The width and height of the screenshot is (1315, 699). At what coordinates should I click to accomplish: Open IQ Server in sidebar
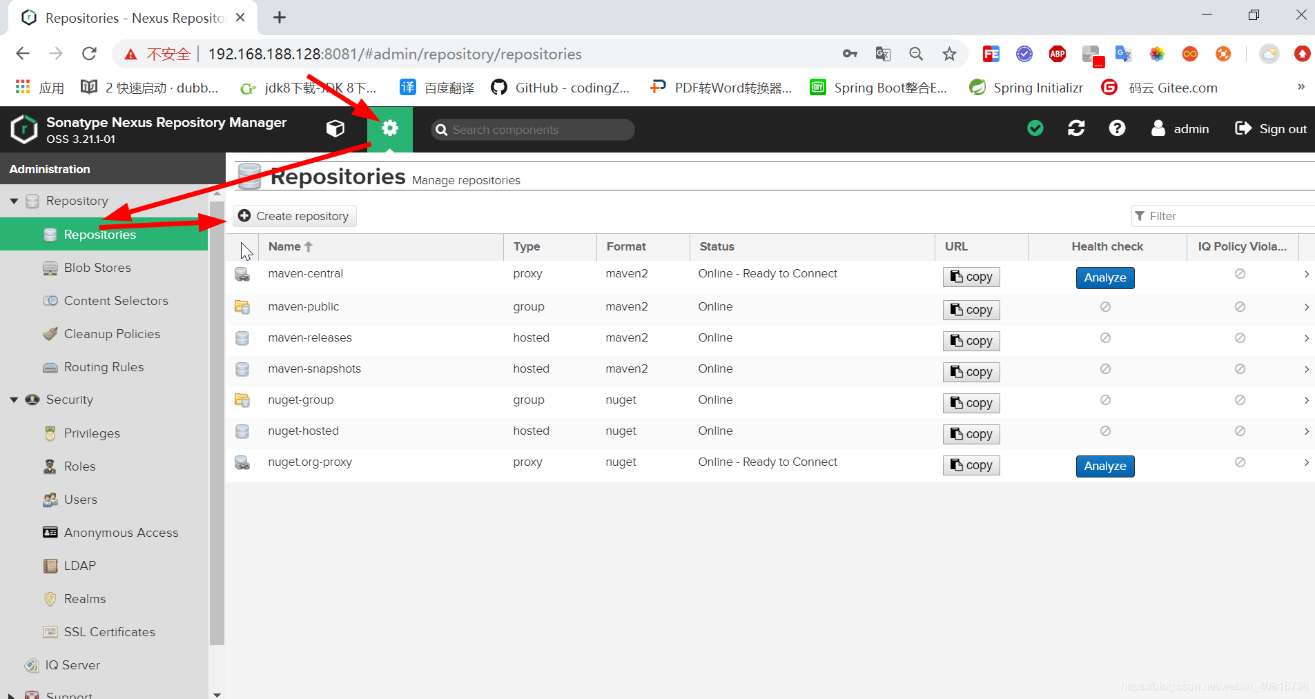(104, 665)
